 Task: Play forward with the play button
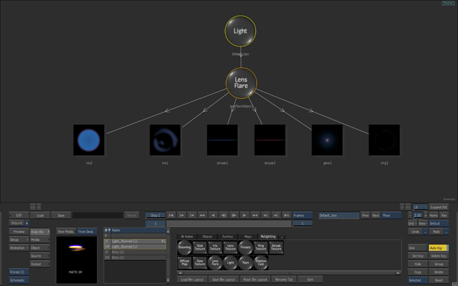244,215
